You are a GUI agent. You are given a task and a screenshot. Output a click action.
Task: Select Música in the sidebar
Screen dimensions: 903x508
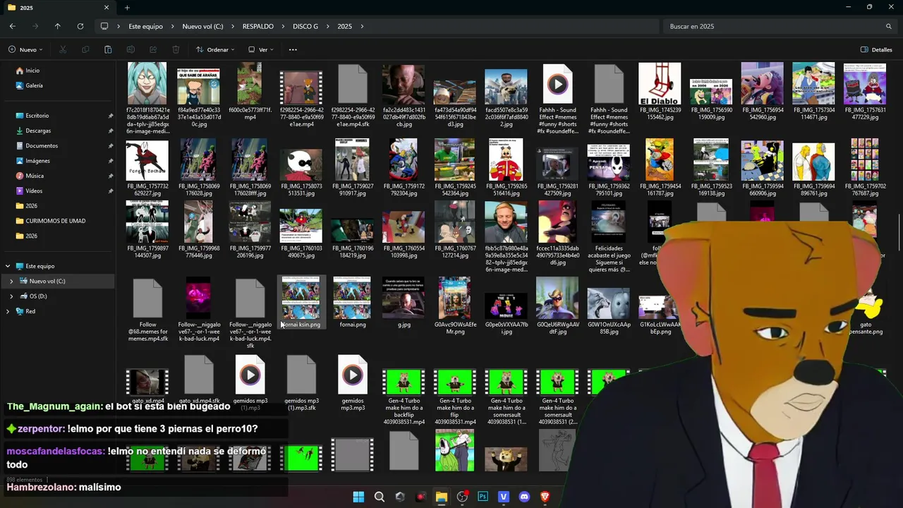click(35, 176)
